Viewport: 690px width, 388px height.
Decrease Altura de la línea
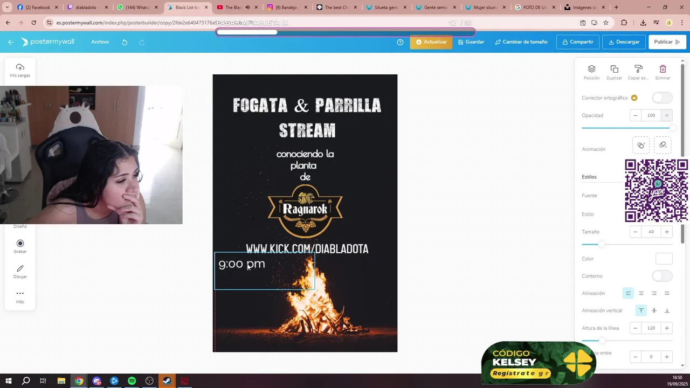(636, 328)
